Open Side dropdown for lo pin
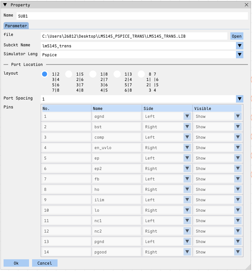The height and width of the screenshot is (271, 252). click(187, 210)
